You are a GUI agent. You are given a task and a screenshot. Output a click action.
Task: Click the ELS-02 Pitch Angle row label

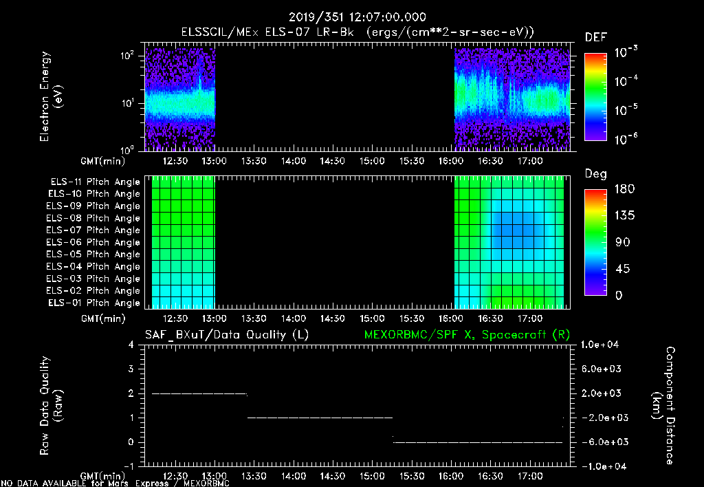[93, 291]
